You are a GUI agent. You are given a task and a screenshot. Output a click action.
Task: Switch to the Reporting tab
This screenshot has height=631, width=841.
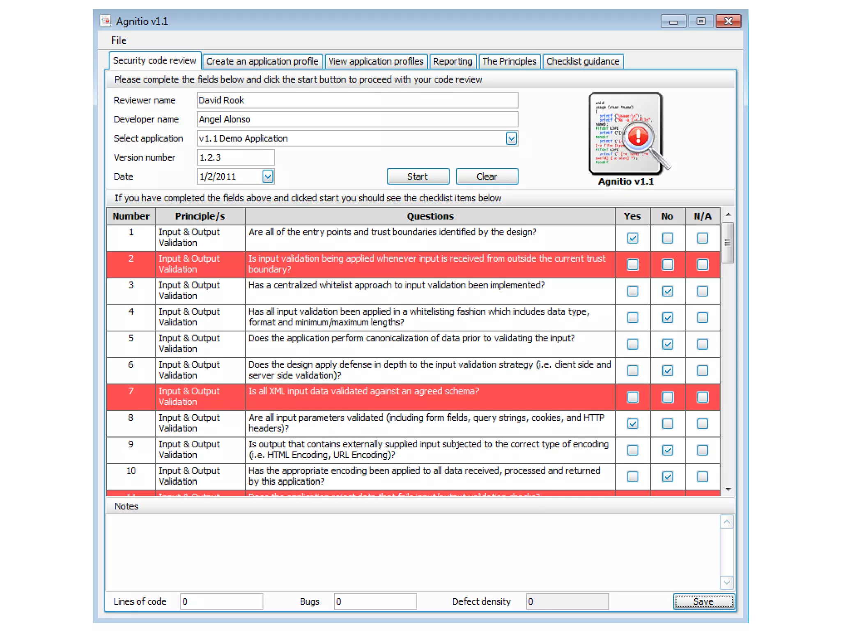[452, 61]
